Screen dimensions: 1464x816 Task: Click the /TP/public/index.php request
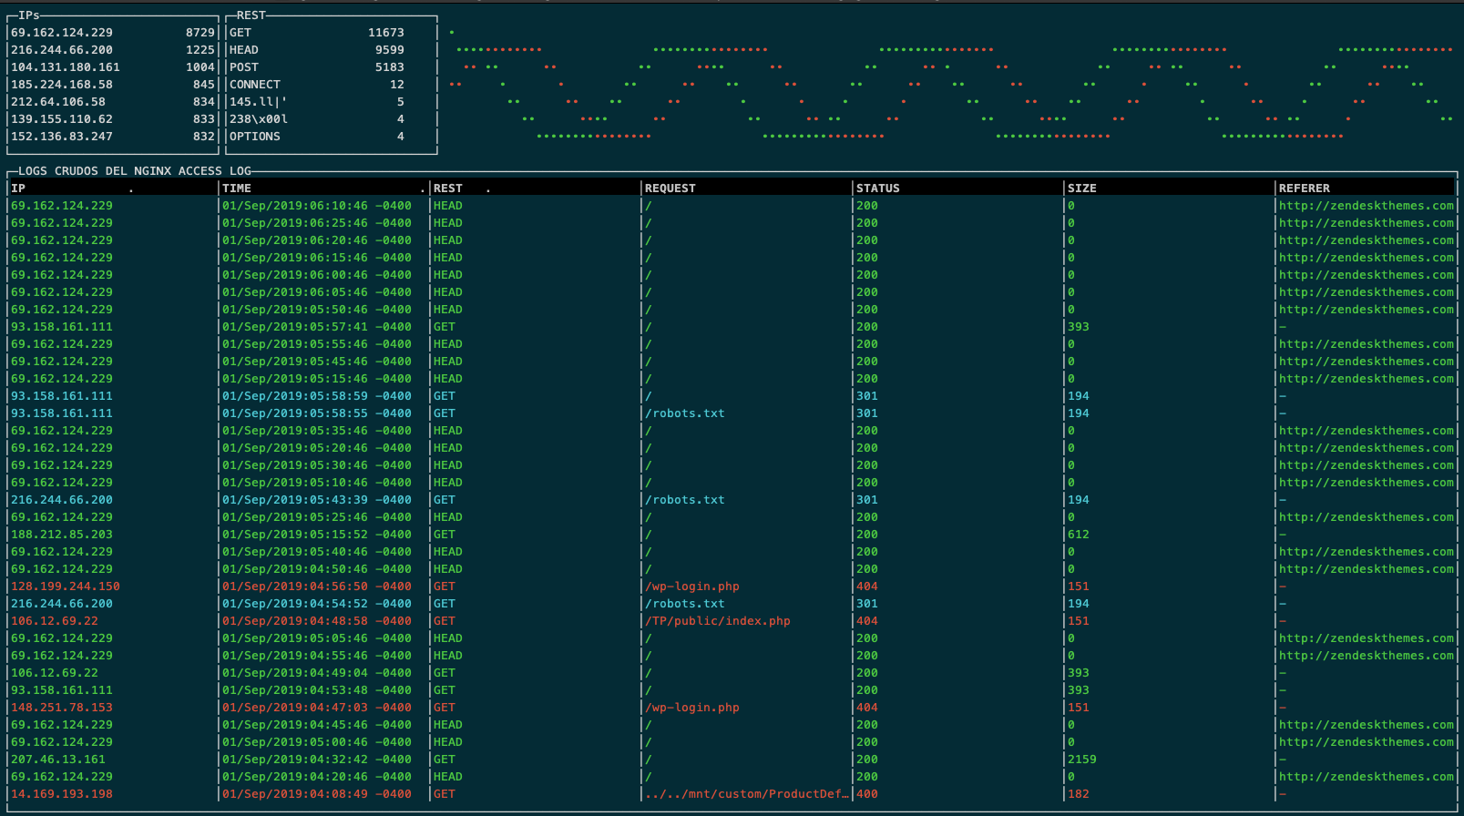718,620
